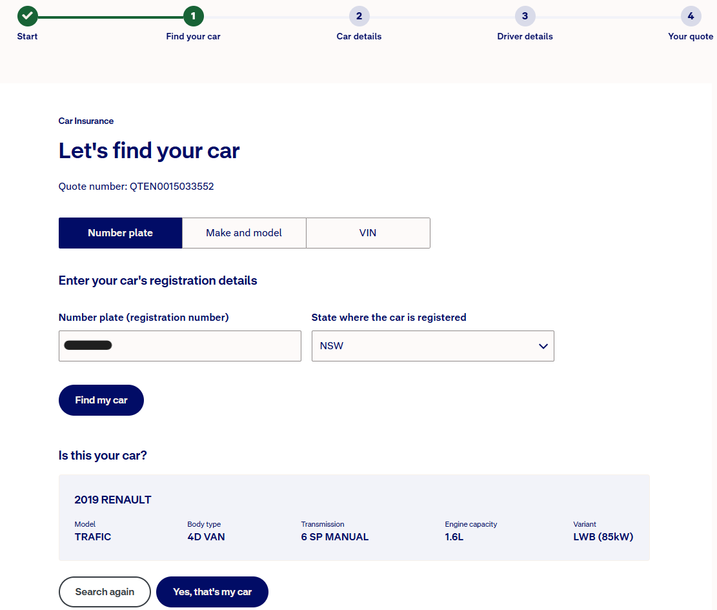Confirm with Yes, that's my car button
This screenshot has height=610, width=717.
[212, 592]
